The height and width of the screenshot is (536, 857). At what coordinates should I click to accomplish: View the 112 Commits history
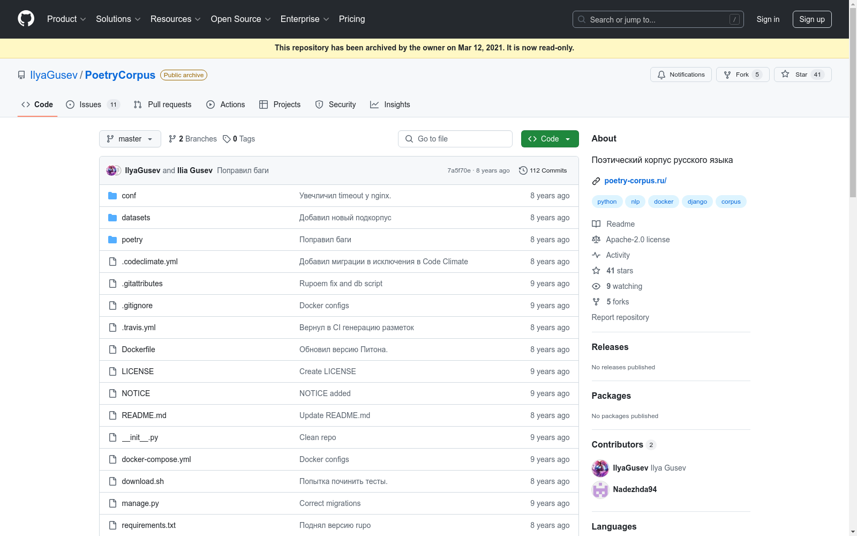pos(543,170)
